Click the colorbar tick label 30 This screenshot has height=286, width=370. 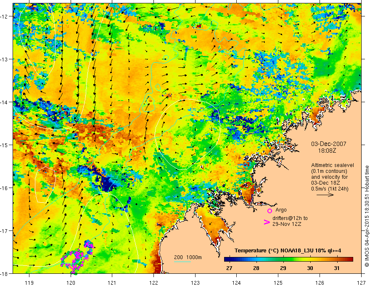310,268
